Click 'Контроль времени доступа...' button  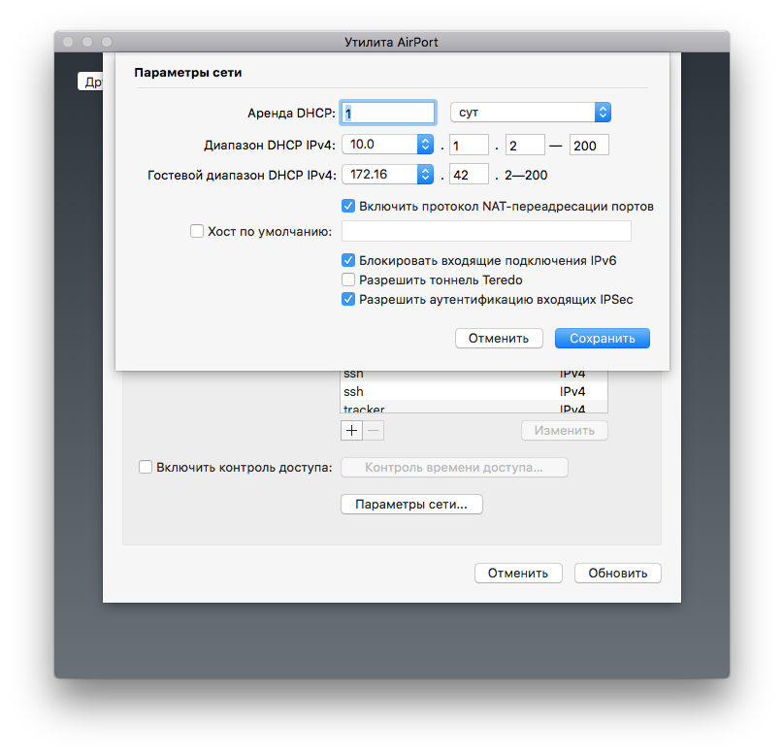[454, 468]
